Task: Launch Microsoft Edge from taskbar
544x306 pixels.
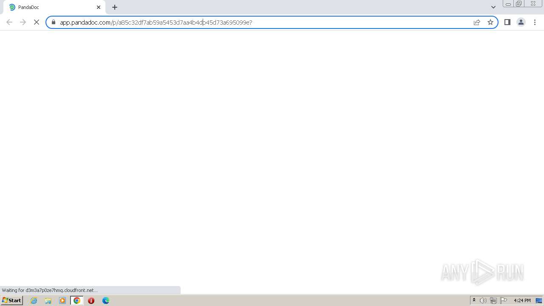Action: (x=106, y=300)
